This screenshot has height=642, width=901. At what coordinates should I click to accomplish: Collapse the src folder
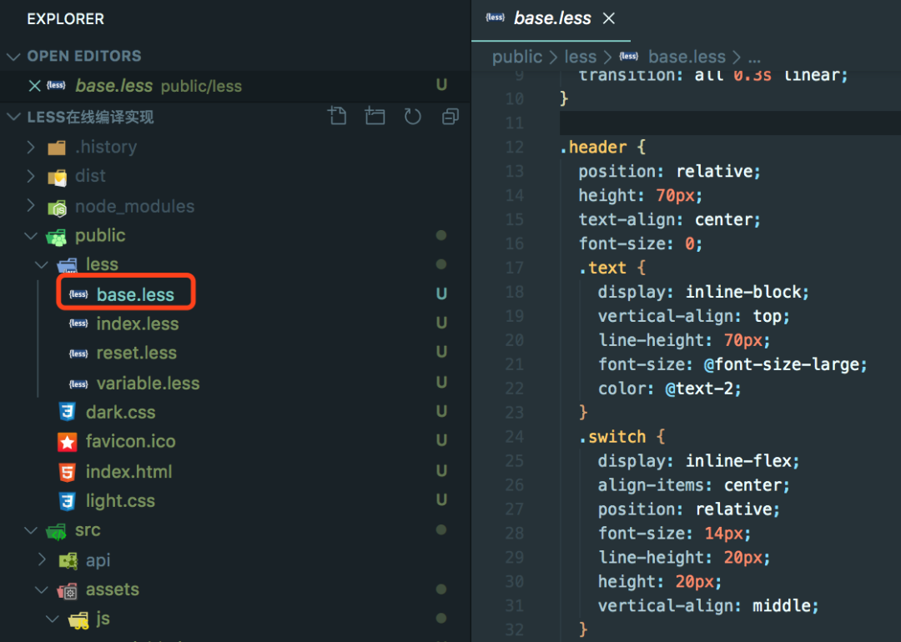tap(31, 530)
